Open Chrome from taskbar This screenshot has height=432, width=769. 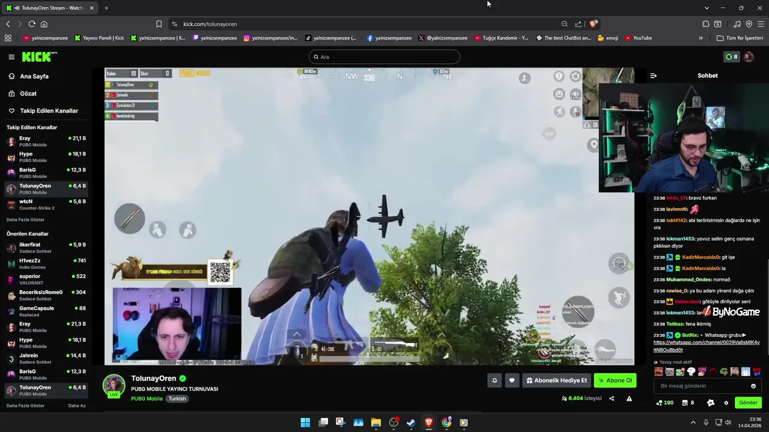(446, 422)
